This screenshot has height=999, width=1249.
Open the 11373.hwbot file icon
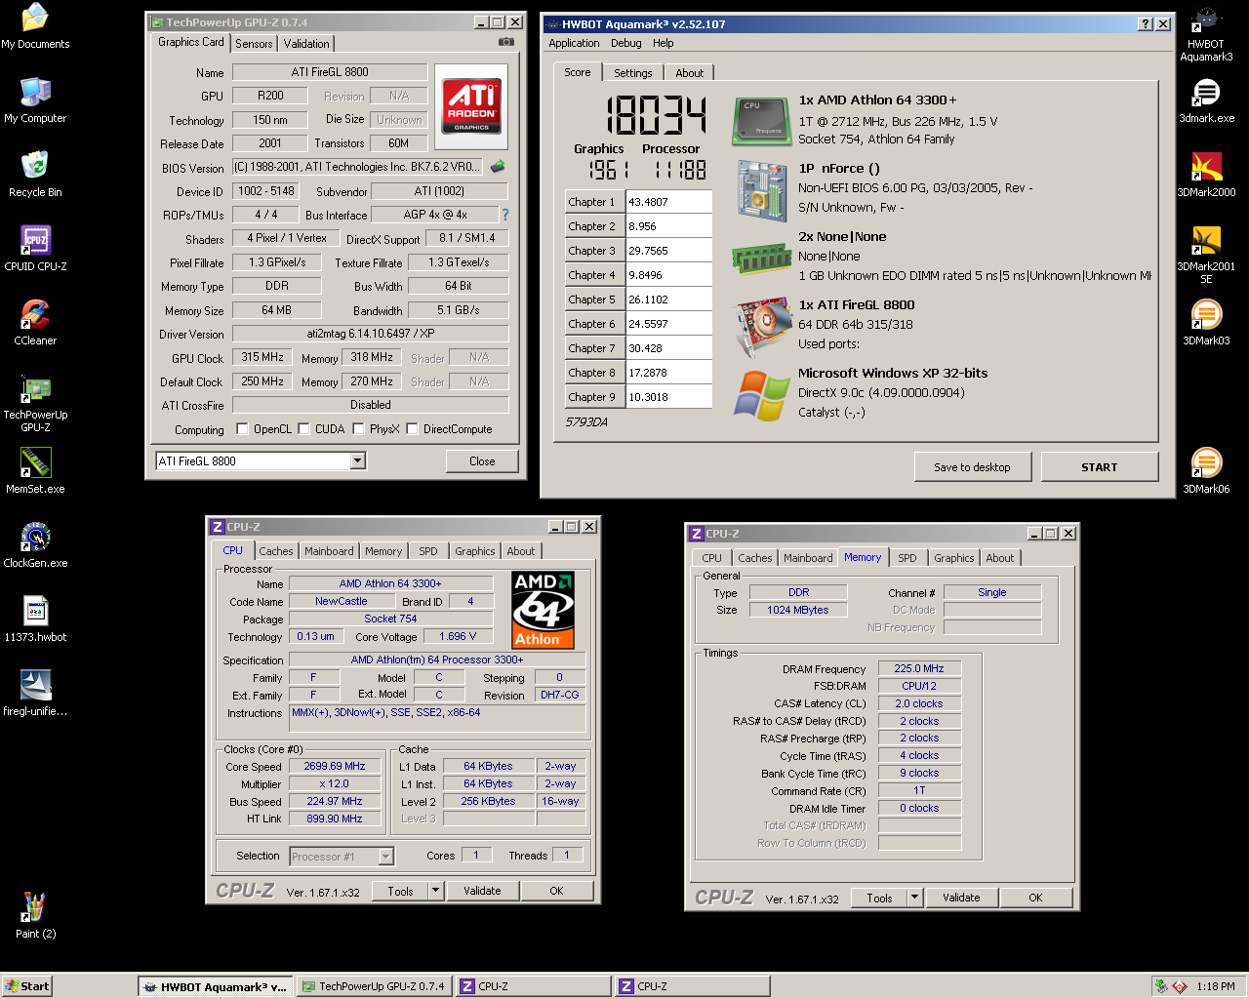pos(35,619)
